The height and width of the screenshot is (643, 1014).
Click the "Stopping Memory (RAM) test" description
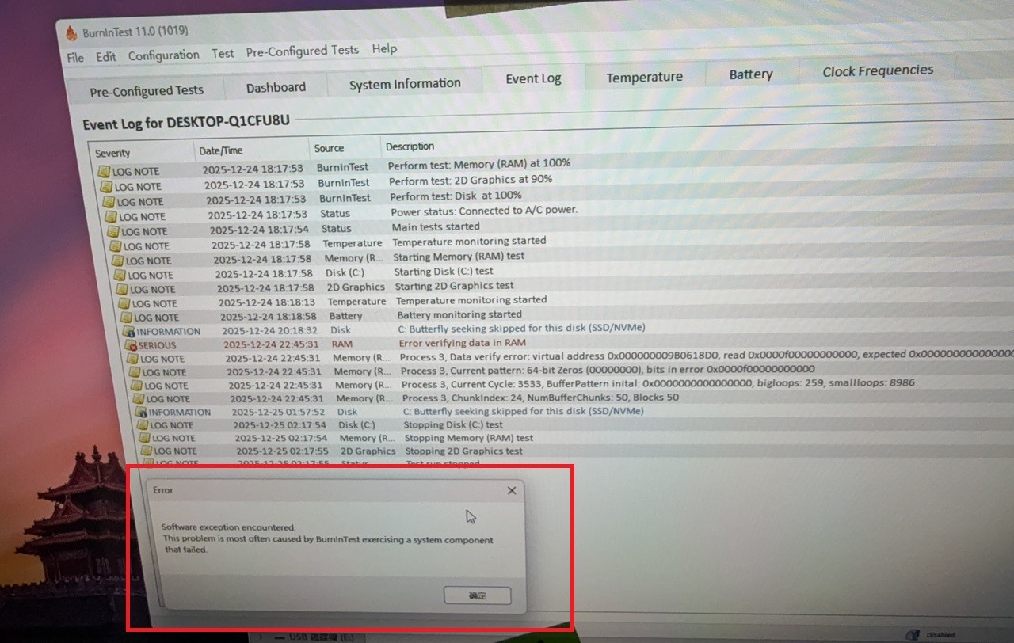point(468,438)
